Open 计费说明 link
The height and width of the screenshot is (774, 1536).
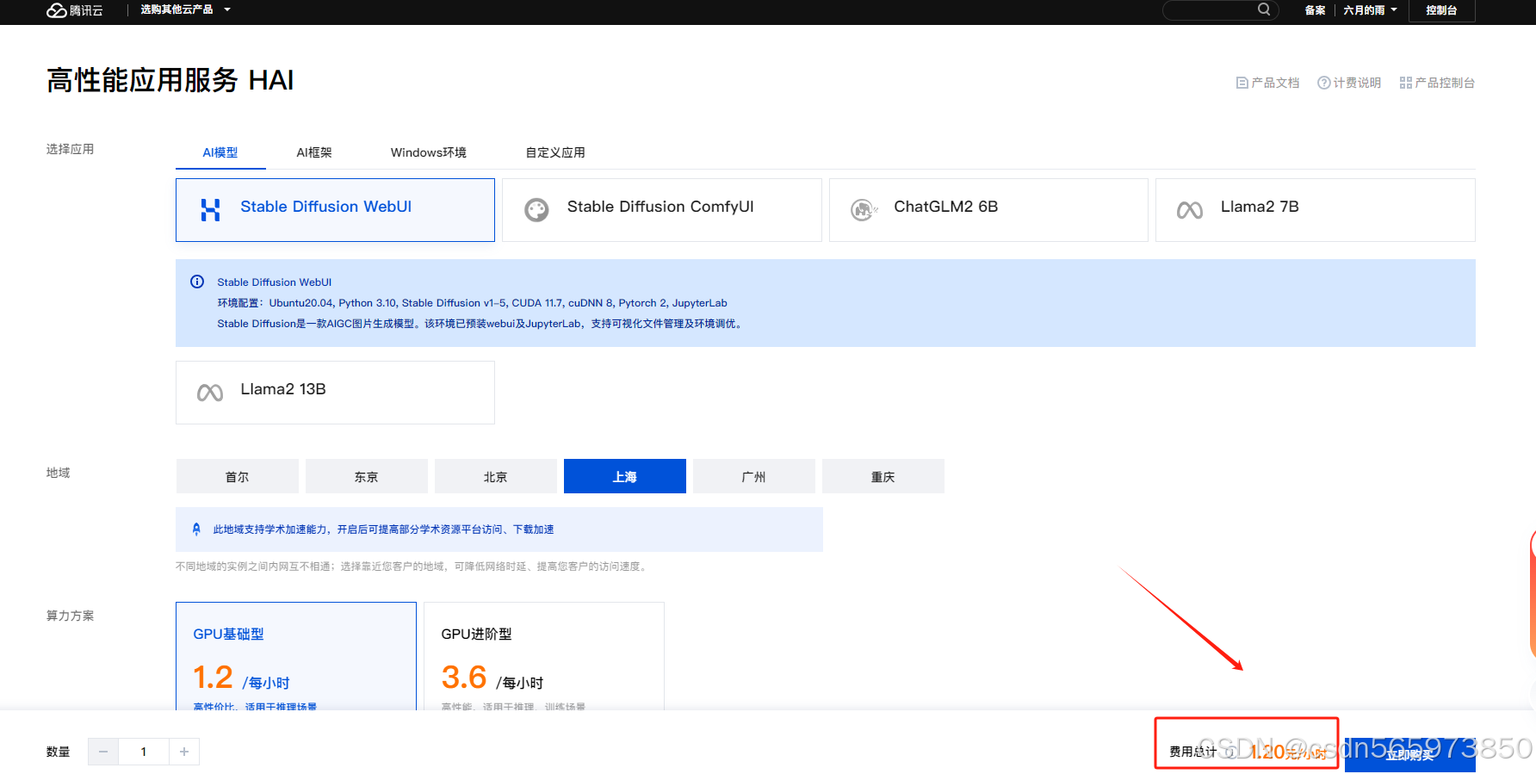click(1349, 83)
